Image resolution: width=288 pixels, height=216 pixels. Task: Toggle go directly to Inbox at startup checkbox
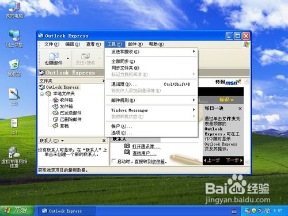[x=113, y=161]
